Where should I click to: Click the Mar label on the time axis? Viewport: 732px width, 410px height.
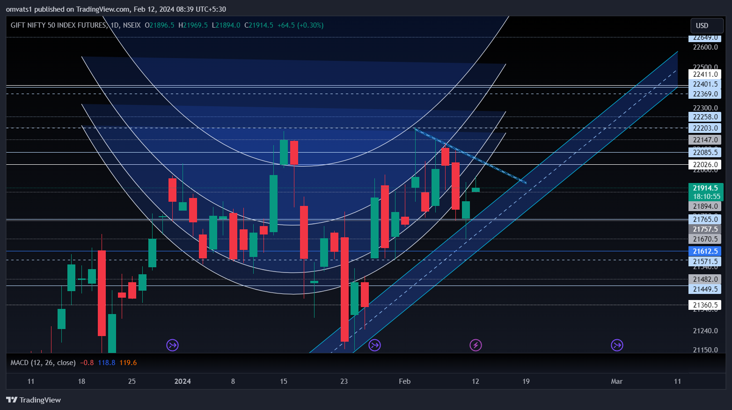[617, 381]
